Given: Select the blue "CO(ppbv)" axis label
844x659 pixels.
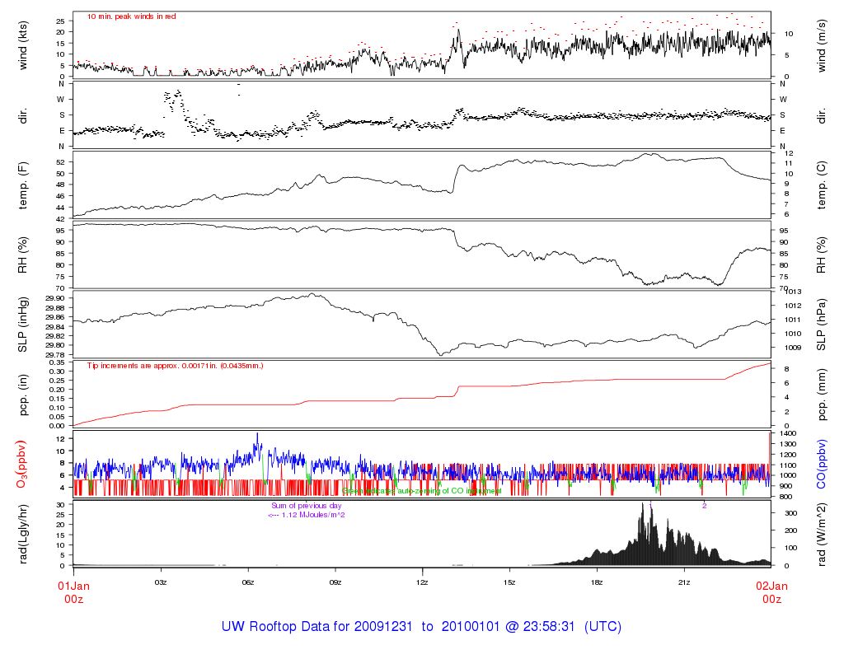Looking at the screenshot, I should click(821, 465).
